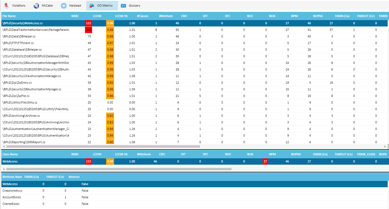
Task: Click the LCOM HS column header
Action: pos(121,16)
